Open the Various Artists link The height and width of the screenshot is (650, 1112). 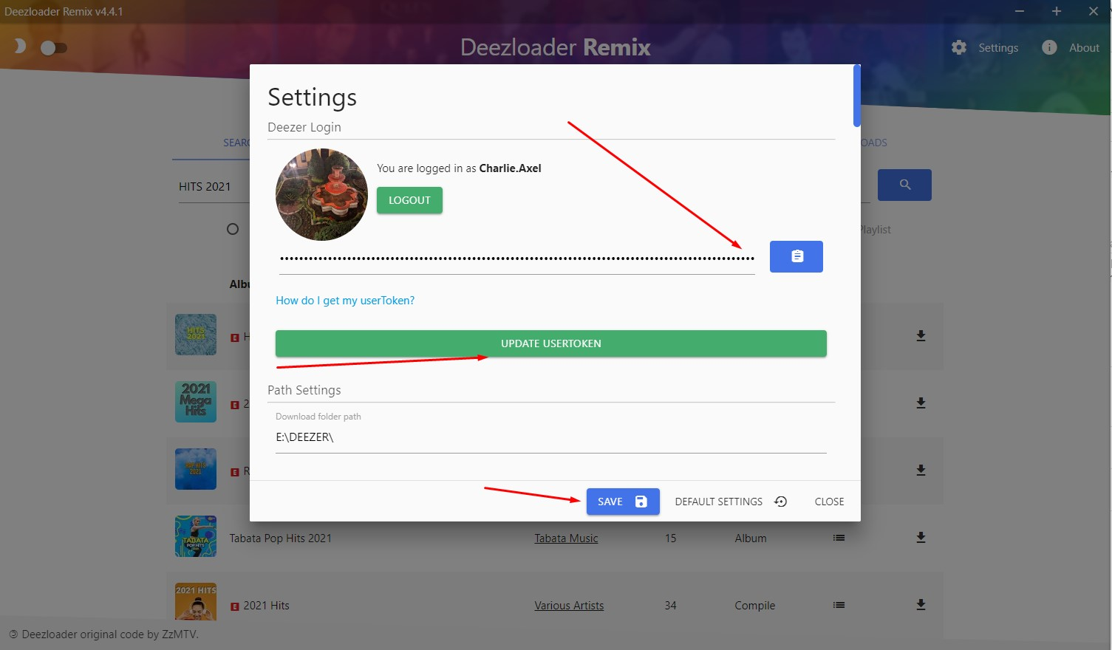pyautogui.click(x=569, y=606)
